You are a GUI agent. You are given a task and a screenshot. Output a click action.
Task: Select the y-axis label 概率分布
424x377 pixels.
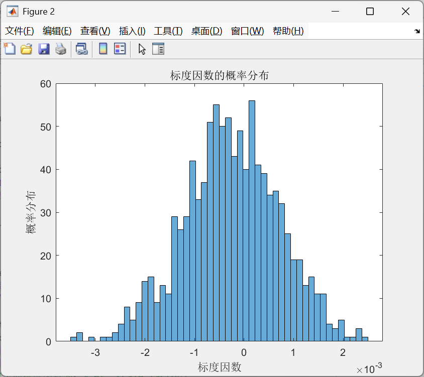click(x=31, y=212)
